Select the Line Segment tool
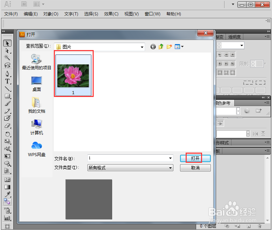 click(7, 89)
